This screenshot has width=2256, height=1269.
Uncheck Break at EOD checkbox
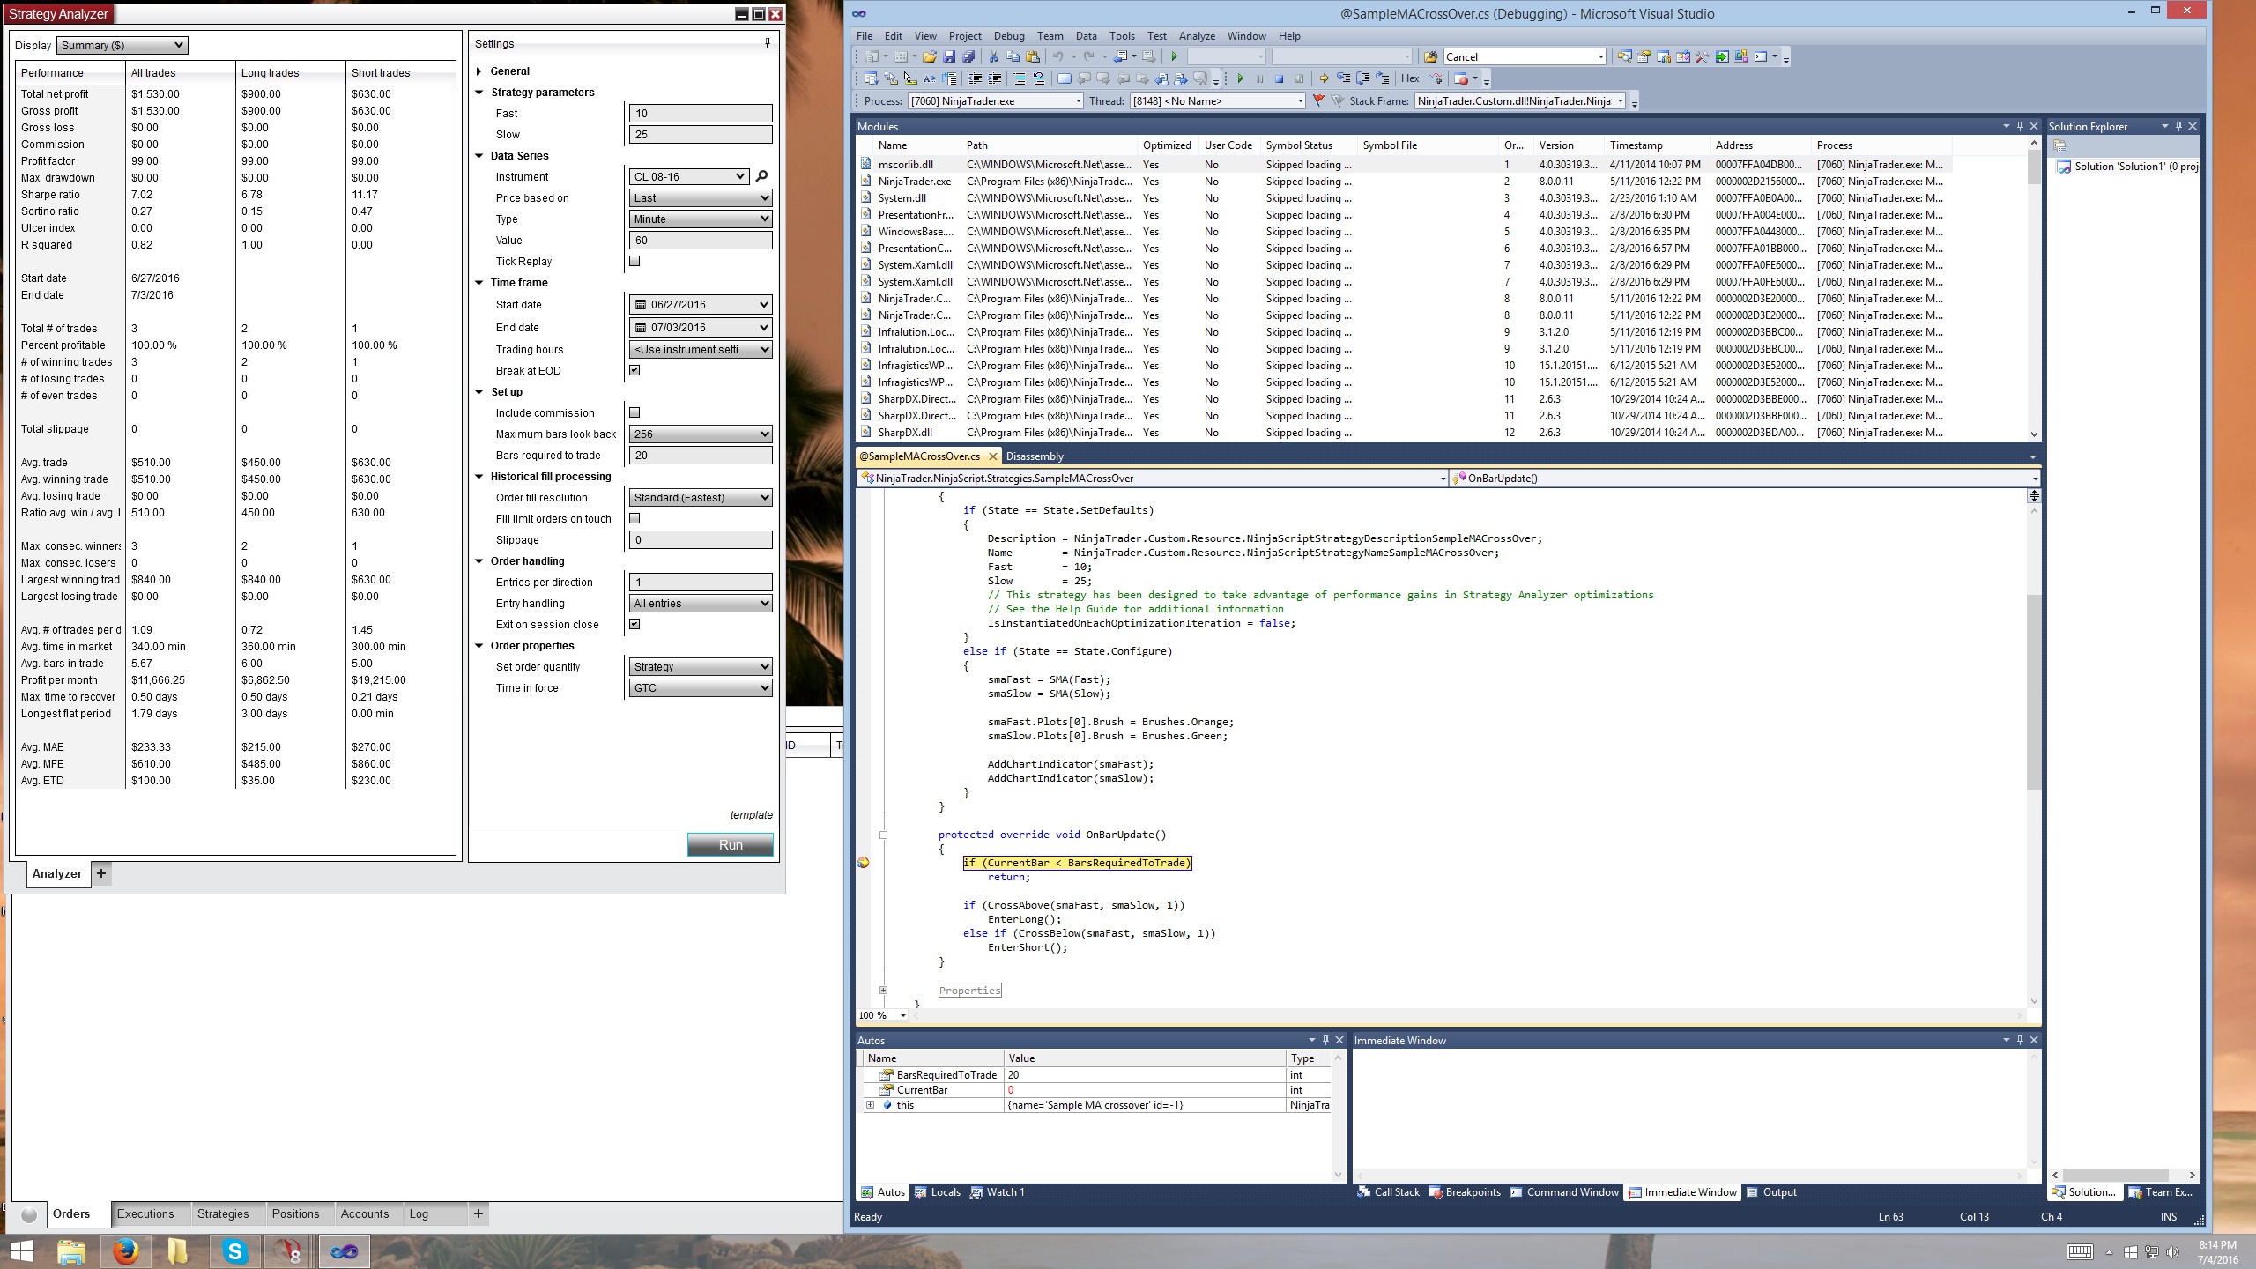click(x=634, y=370)
